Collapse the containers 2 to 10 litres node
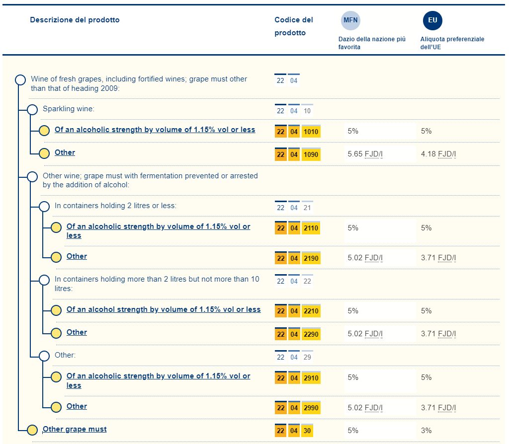This screenshot has width=509, height=444. point(44,280)
